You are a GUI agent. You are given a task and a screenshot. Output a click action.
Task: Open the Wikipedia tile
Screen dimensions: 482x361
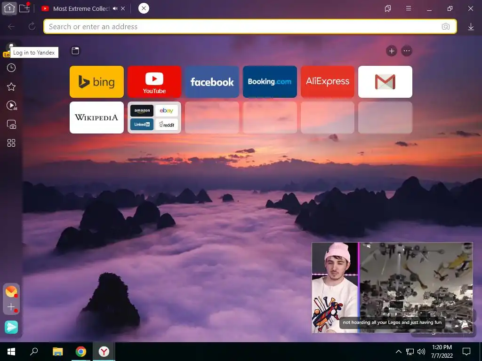coord(96,118)
